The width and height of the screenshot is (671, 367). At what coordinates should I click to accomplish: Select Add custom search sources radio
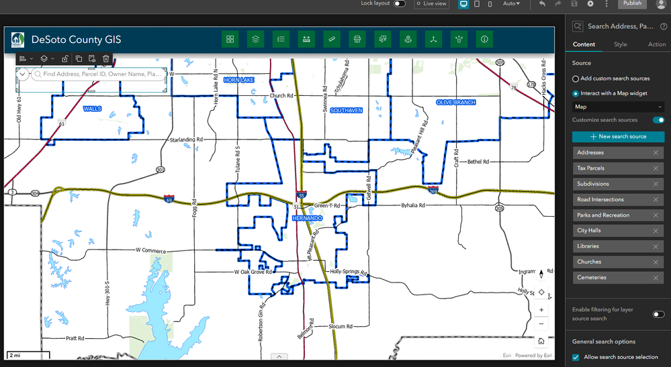point(576,78)
